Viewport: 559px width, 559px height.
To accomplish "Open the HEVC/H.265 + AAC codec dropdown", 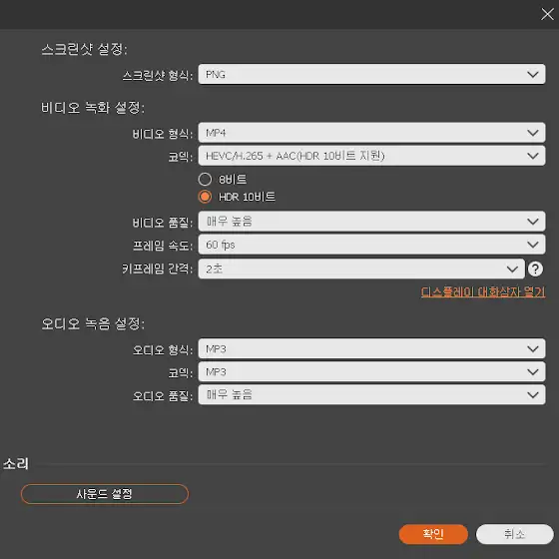I will click(x=371, y=156).
